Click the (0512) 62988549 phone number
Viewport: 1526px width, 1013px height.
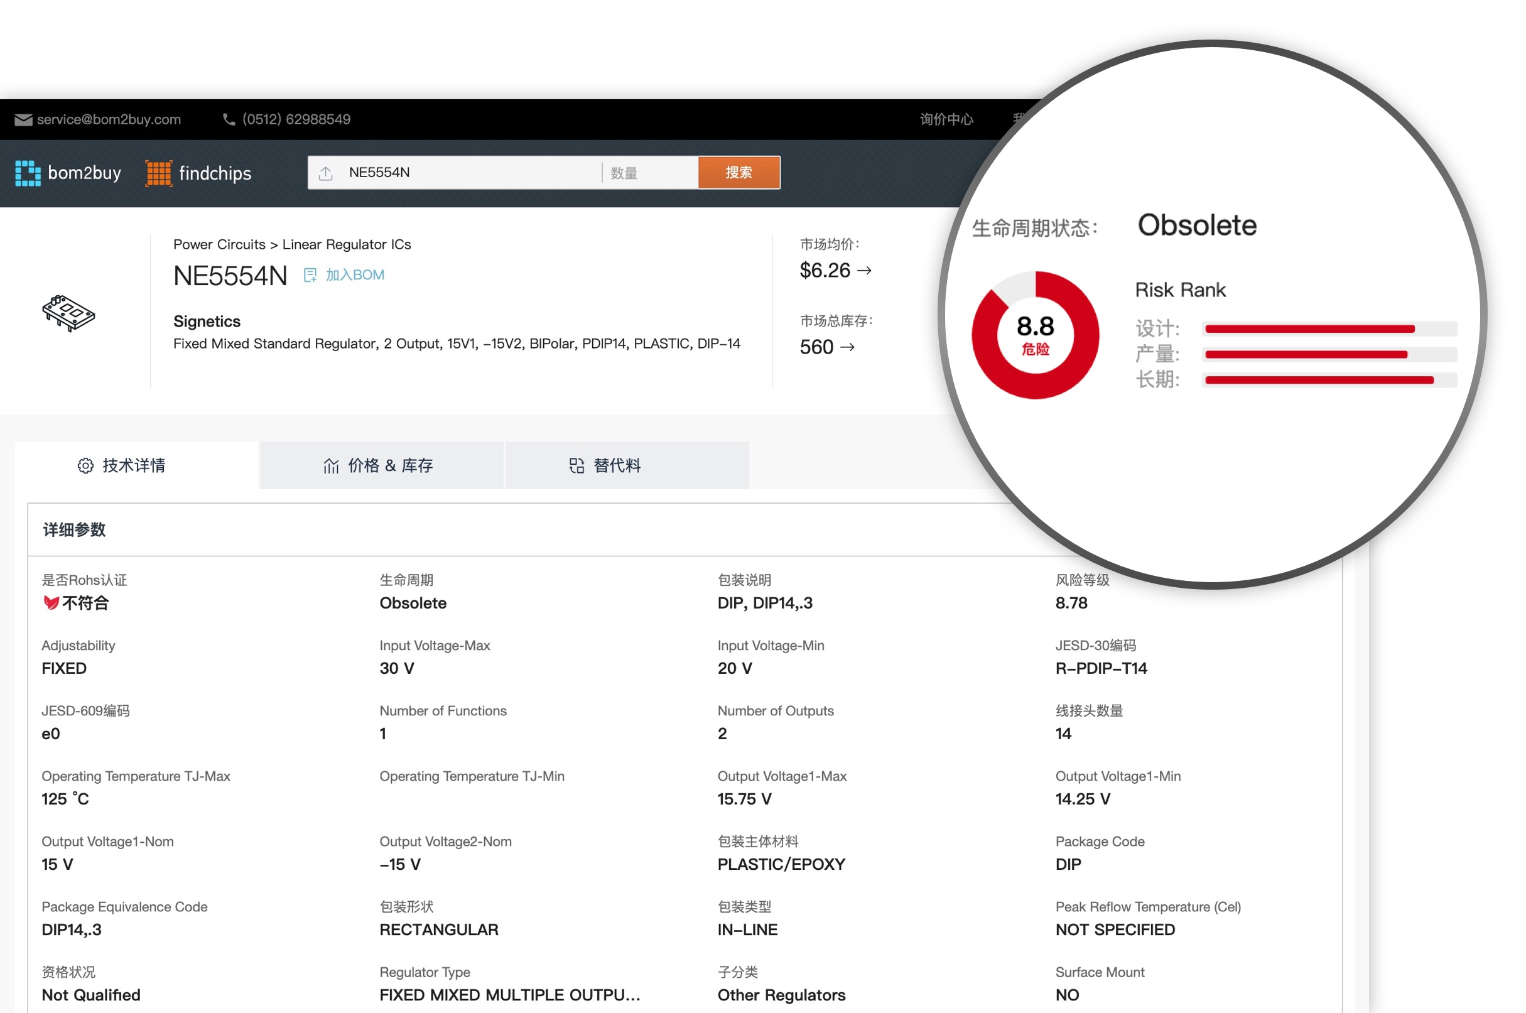click(296, 119)
